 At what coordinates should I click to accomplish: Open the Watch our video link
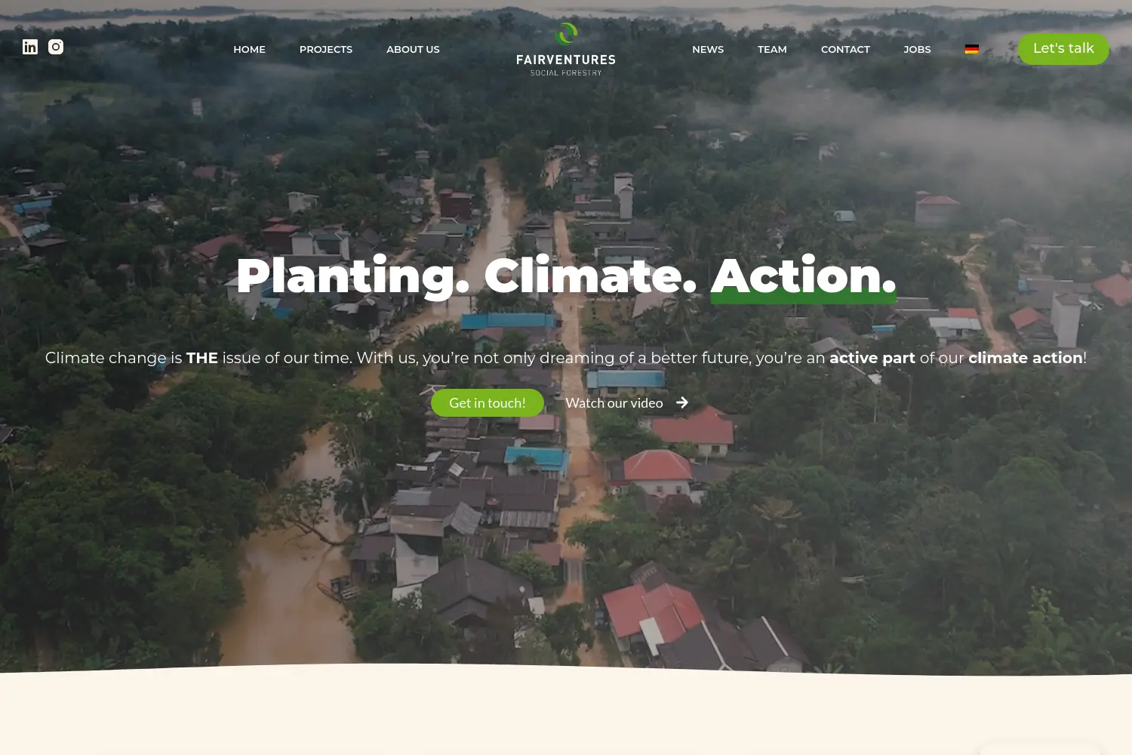coord(614,402)
